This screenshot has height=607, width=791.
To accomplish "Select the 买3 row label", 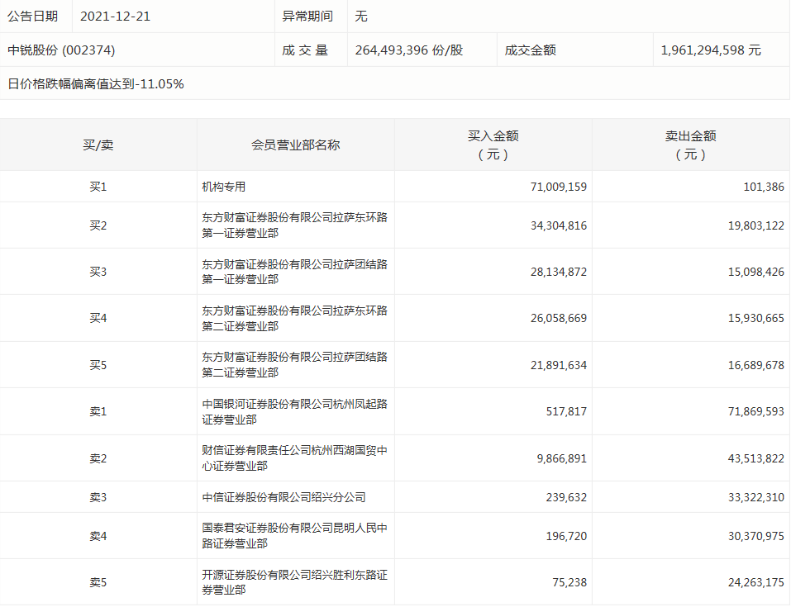I will click(x=98, y=272).
